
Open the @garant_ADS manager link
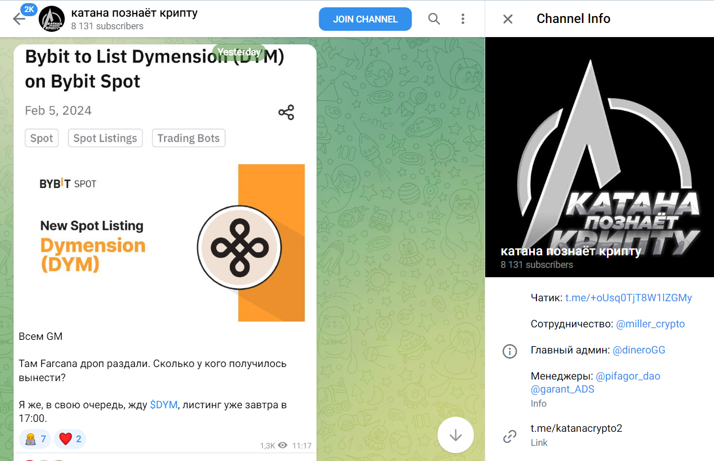(563, 389)
